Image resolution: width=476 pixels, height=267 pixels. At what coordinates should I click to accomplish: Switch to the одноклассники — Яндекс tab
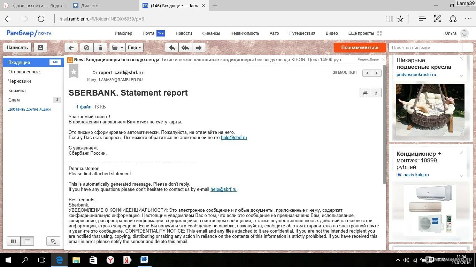point(34,6)
